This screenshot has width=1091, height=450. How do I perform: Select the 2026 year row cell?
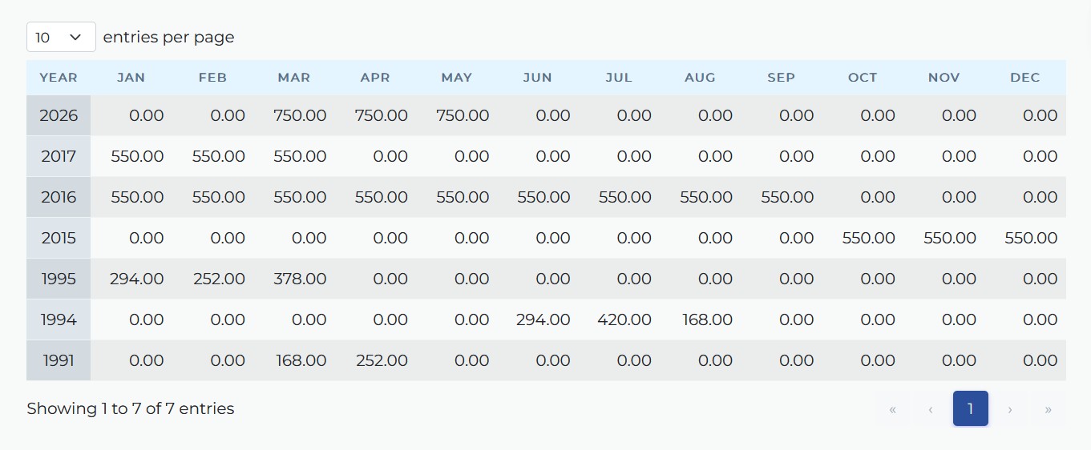click(x=59, y=115)
